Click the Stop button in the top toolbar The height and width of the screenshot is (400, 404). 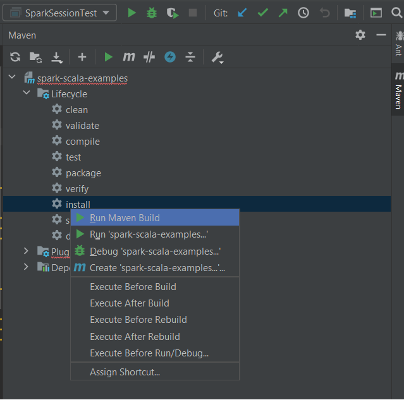click(x=193, y=13)
